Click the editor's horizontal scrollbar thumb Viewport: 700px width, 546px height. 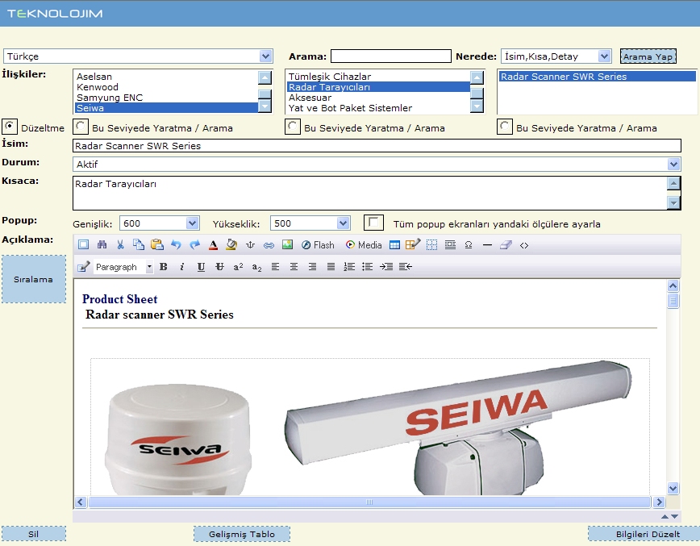coord(369,502)
